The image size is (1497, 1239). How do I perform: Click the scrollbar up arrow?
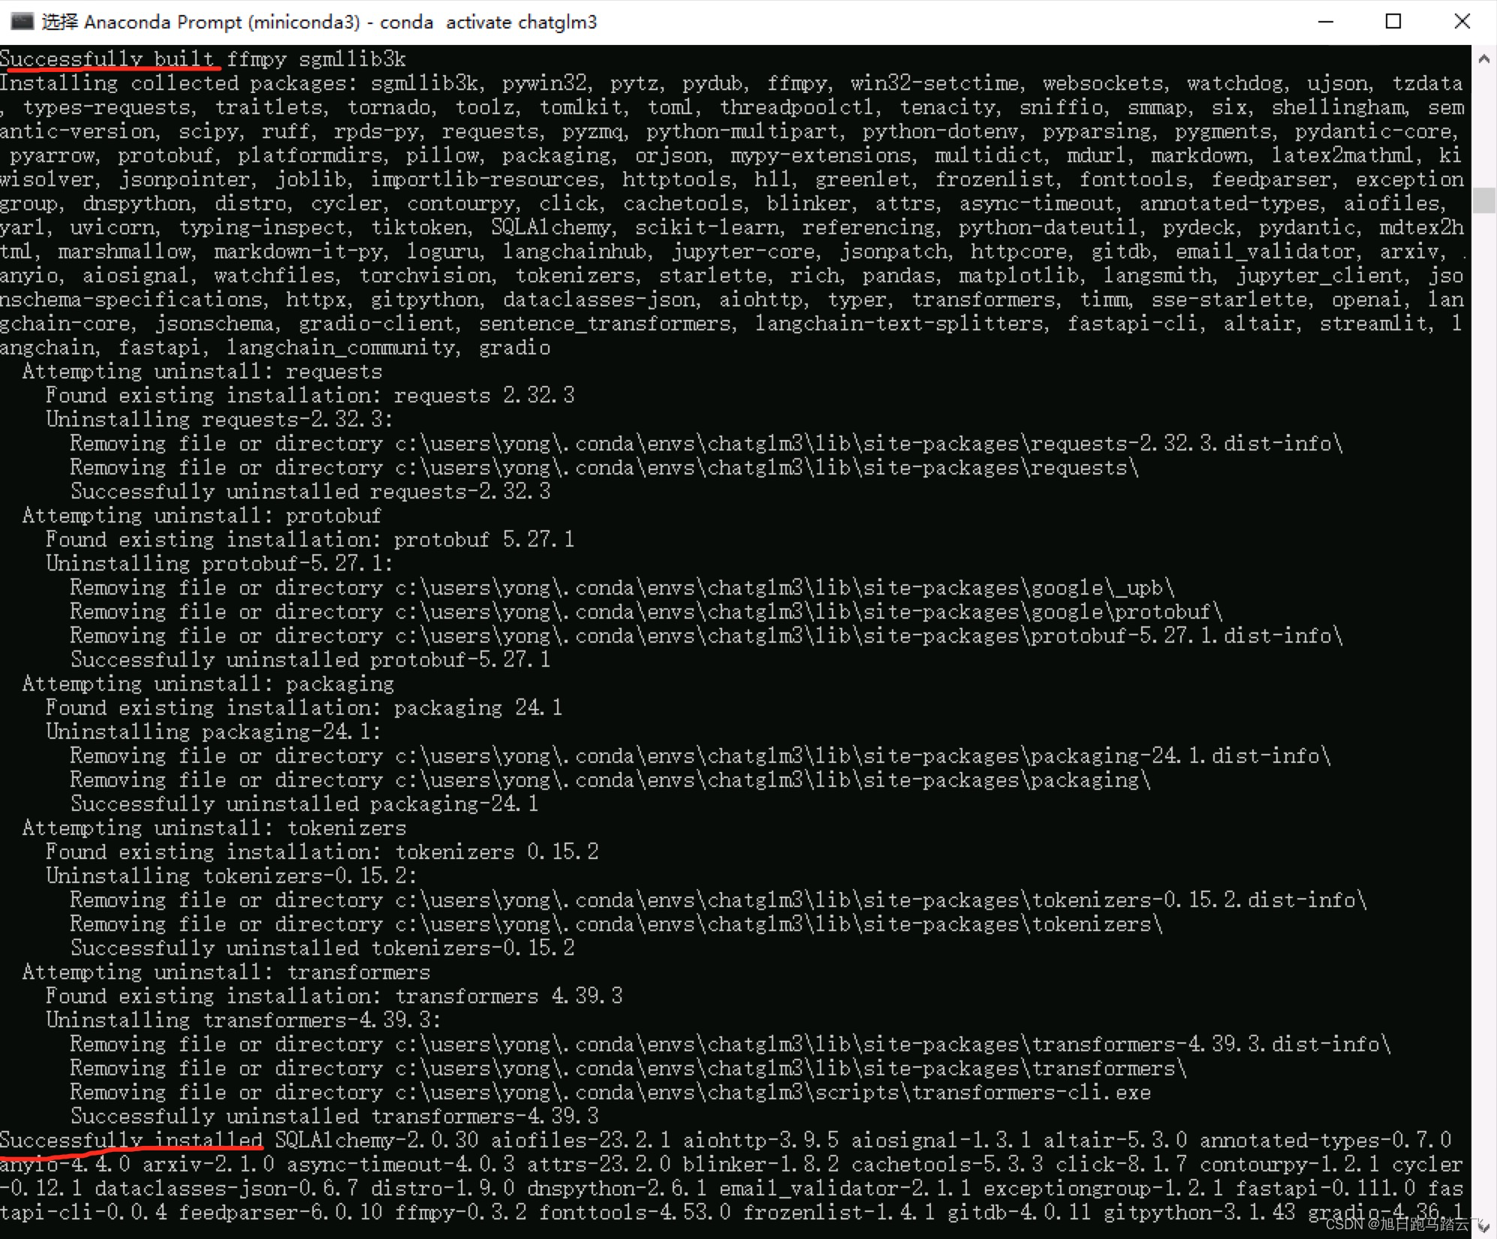click(1483, 59)
